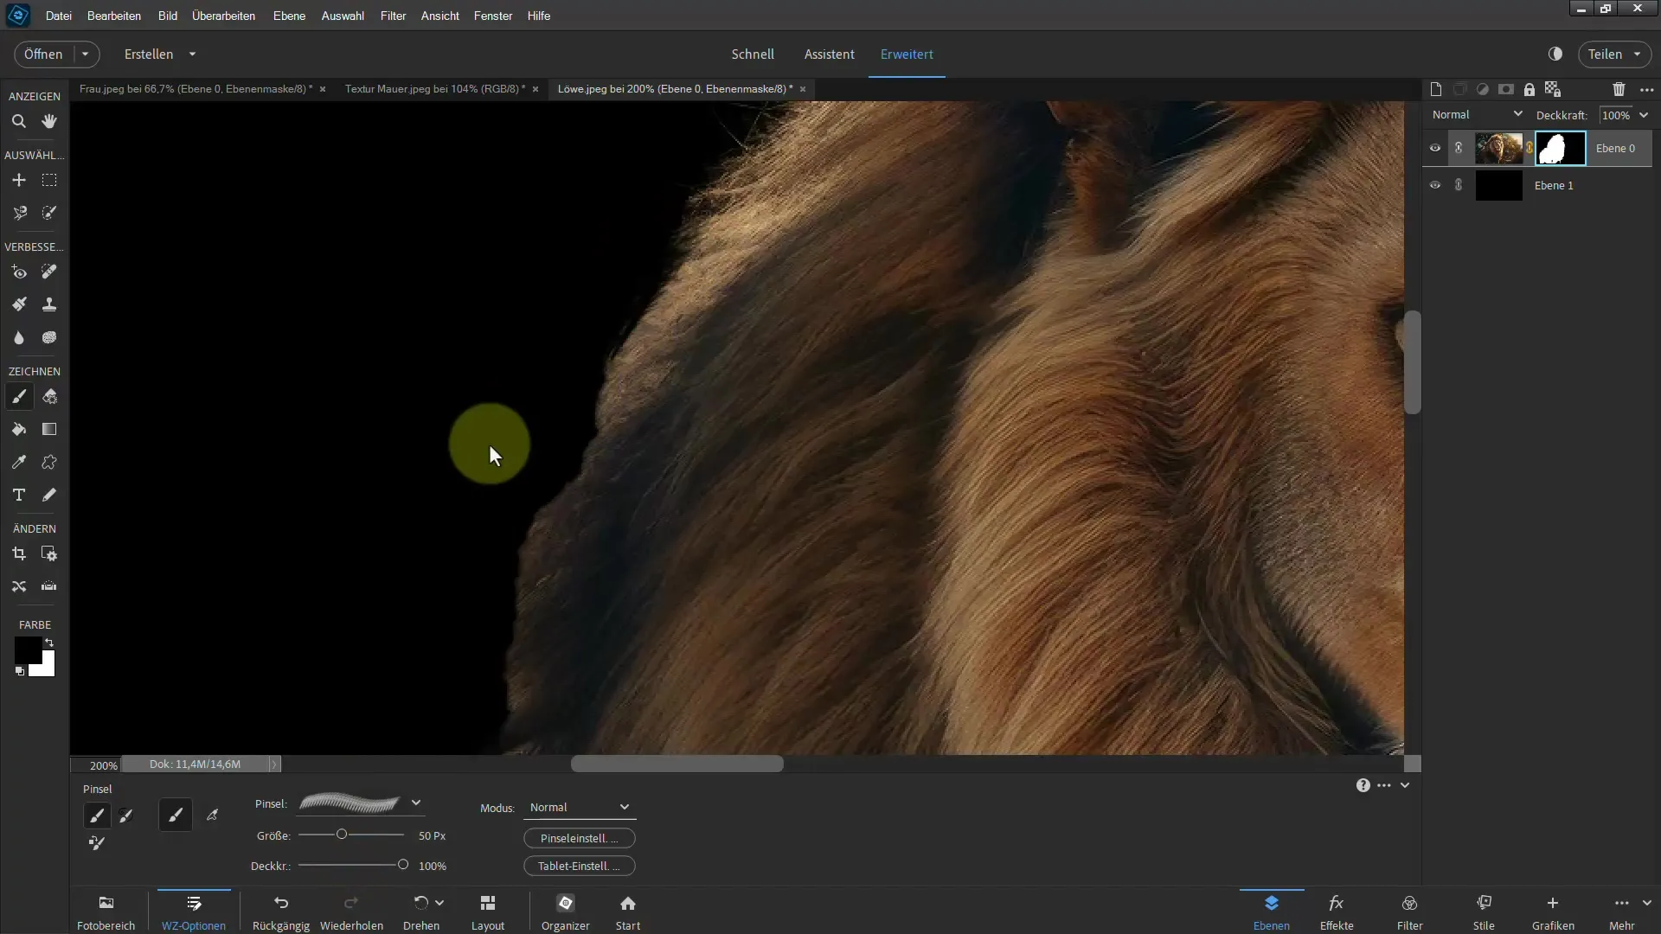1661x934 pixels.
Task: Select the Clone Stamp tool
Action: click(49, 304)
